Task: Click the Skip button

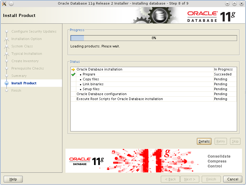Action: [x=235, y=141]
